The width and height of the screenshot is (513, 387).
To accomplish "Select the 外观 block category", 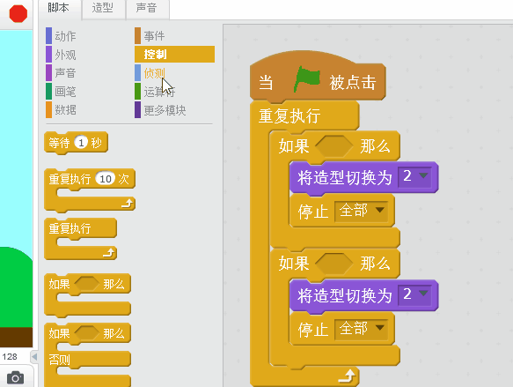I will tap(65, 55).
